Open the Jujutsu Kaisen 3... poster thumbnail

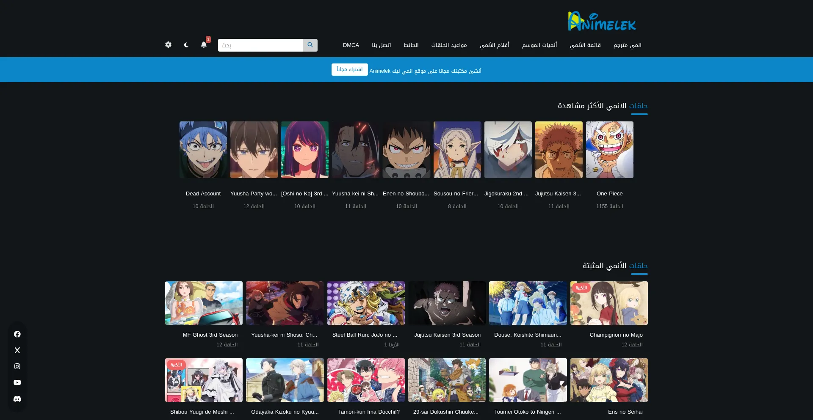pyautogui.click(x=559, y=150)
